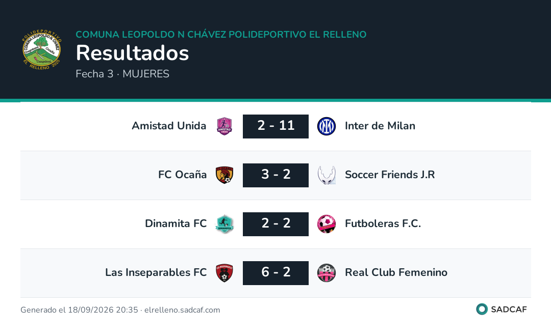Screen dimensions: 551x336
Task: Click the elrelleno.sadcaf.com footer text
Action: pyautogui.click(x=182, y=310)
